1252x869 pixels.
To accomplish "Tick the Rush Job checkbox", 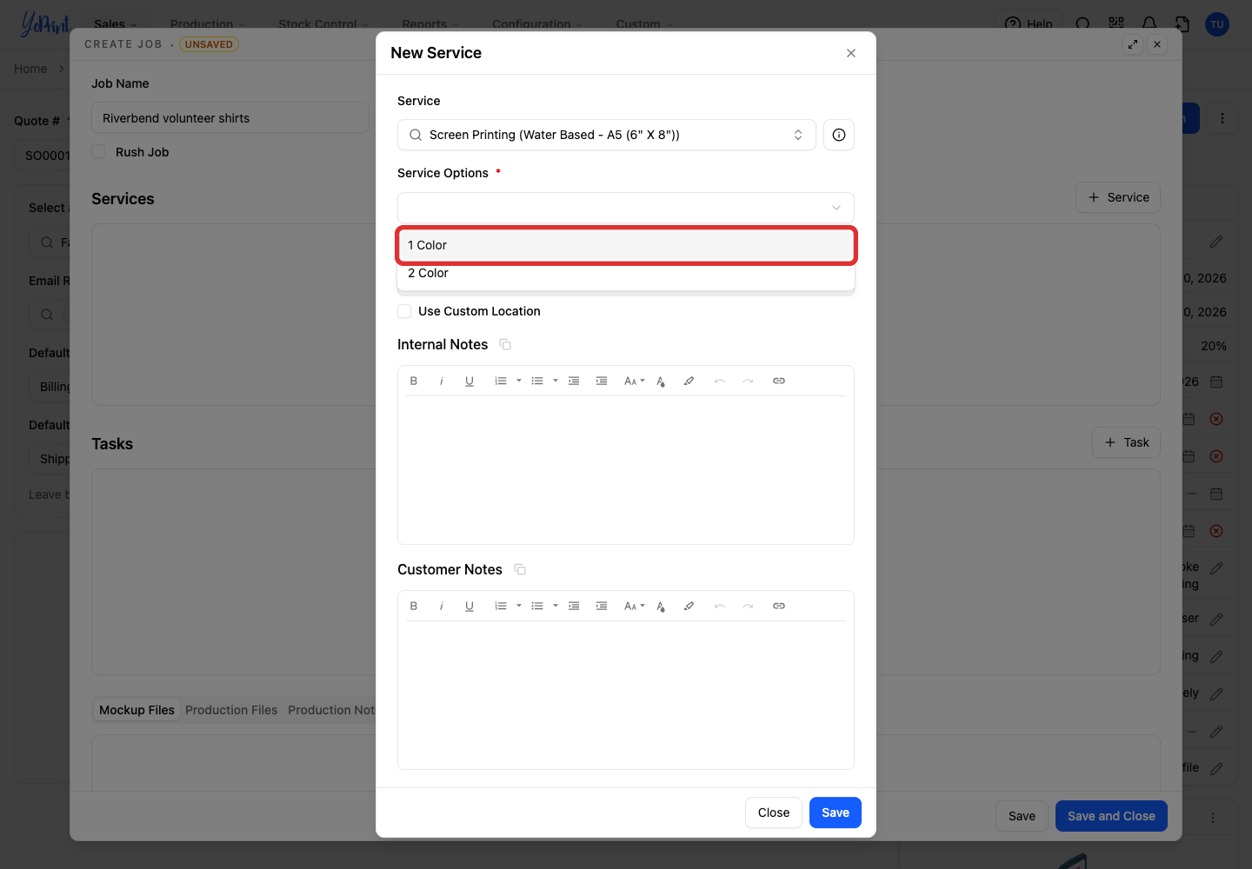I will (98, 152).
